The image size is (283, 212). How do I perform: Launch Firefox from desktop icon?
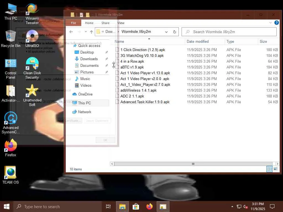click(11, 148)
